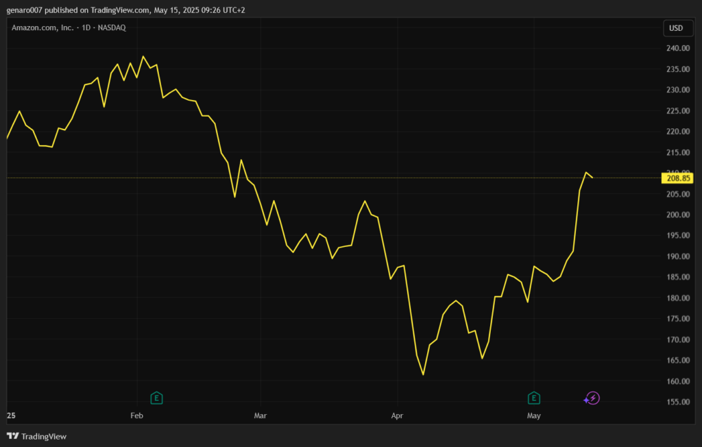Click the 165.00 price axis label
This screenshot has width=702, height=447.
click(x=677, y=361)
